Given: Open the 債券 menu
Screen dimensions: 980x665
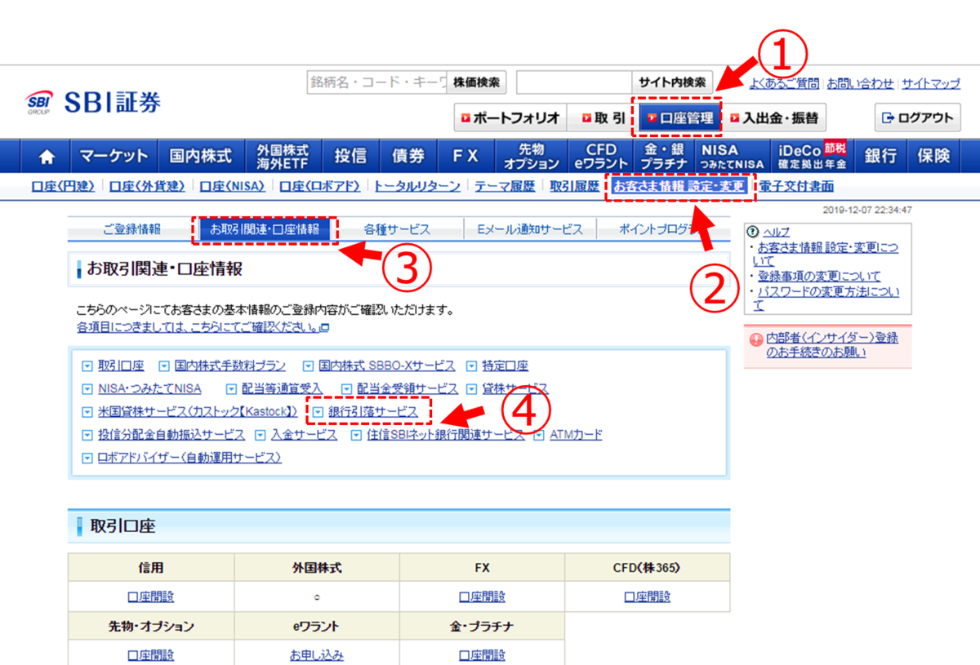Looking at the screenshot, I should point(408,155).
